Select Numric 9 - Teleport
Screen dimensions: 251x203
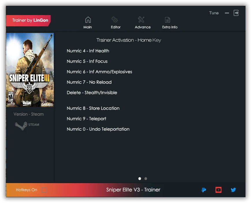[x=86, y=119]
